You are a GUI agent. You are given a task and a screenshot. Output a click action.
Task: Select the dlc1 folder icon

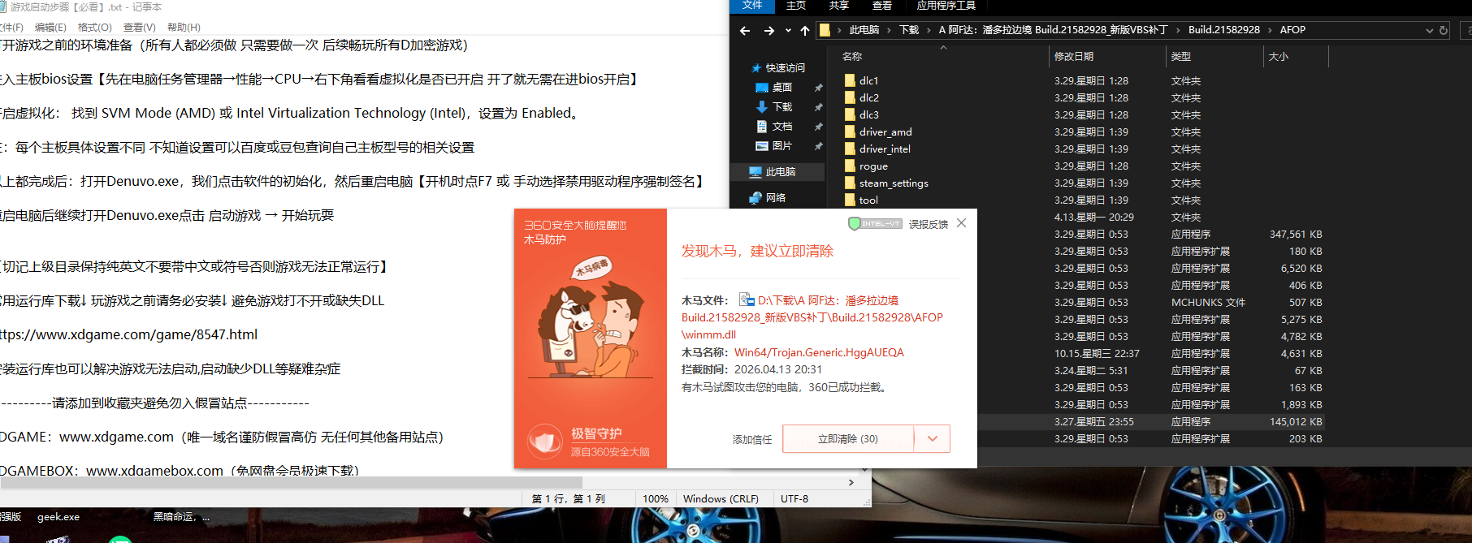pos(850,80)
